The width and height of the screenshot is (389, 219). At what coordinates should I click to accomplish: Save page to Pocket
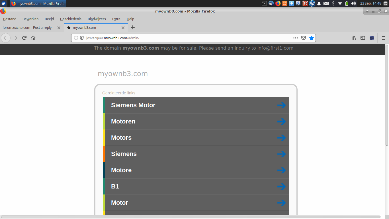tap(304, 38)
